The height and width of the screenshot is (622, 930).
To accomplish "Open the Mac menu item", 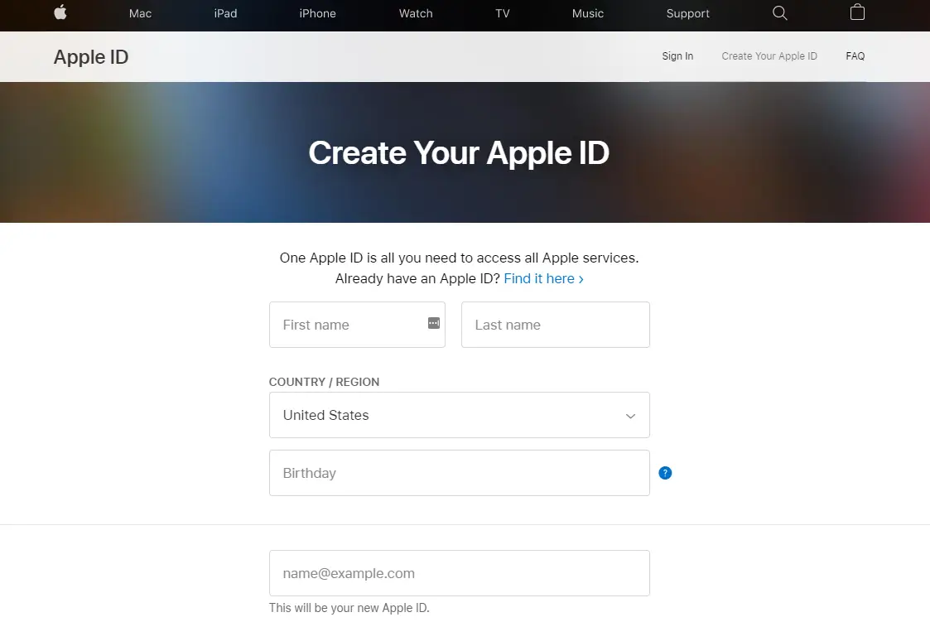I will (140, 13).
